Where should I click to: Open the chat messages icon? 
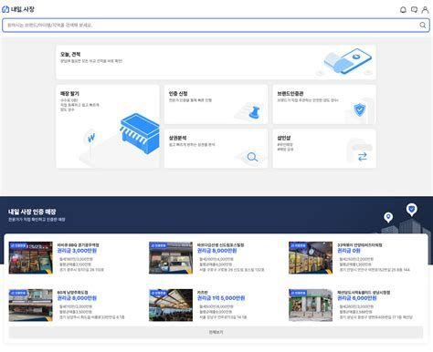click(414, 10)
